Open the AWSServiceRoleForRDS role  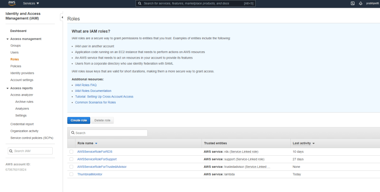(x=95, y=151)
